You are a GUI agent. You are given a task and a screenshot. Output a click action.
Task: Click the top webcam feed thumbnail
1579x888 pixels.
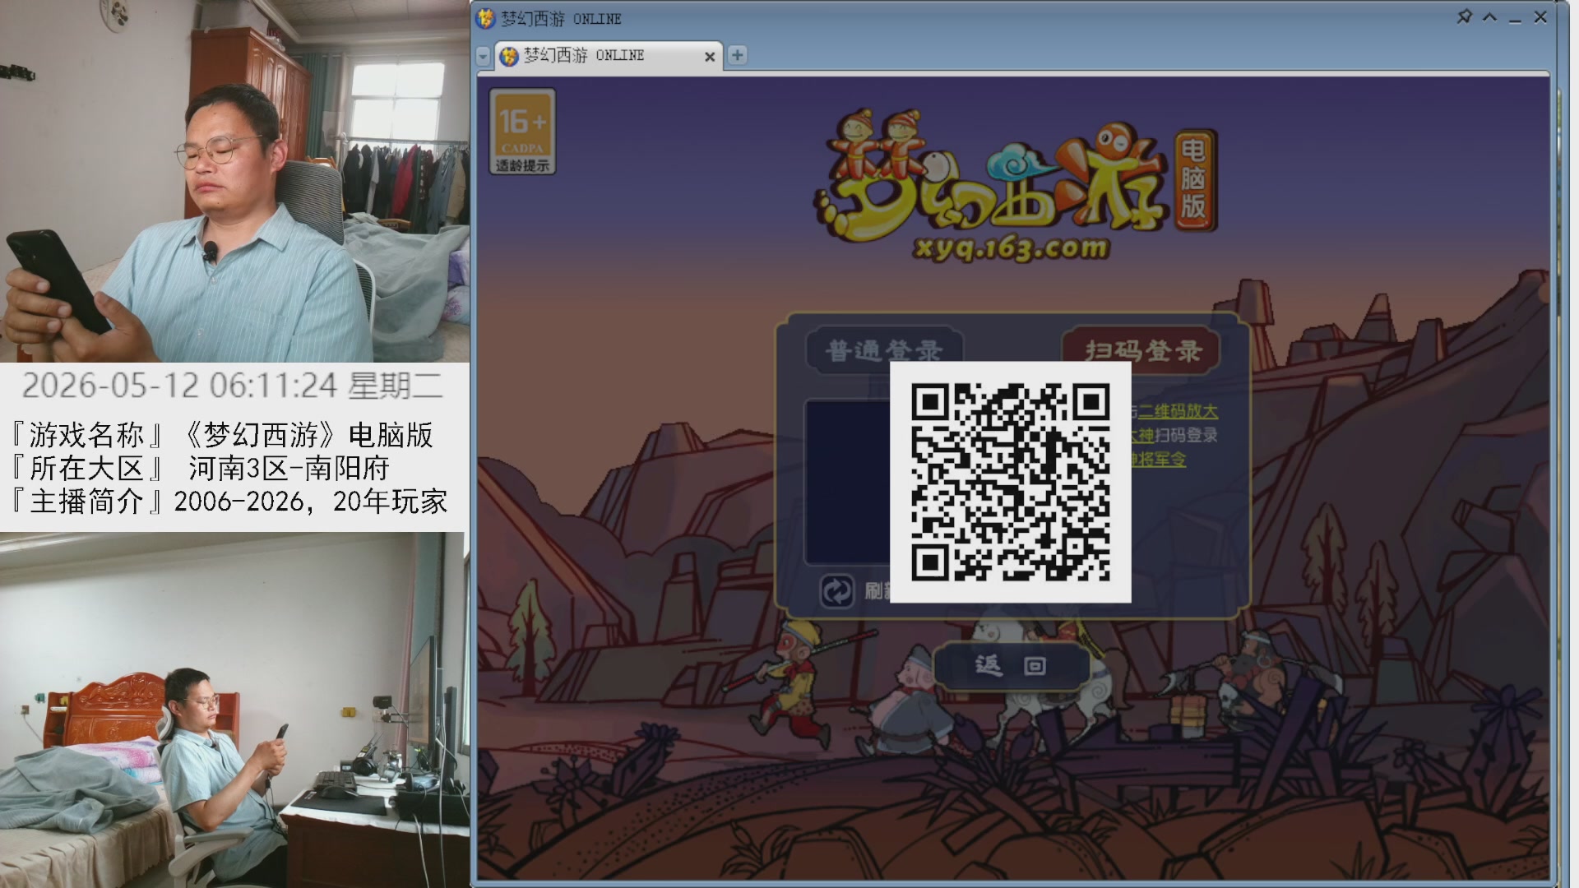pyautogui.click(x=234, y=181)
